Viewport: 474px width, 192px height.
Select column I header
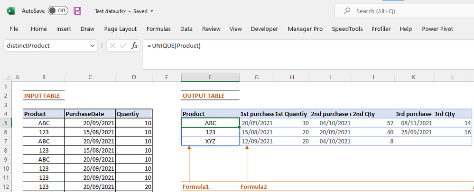(331, 78)
